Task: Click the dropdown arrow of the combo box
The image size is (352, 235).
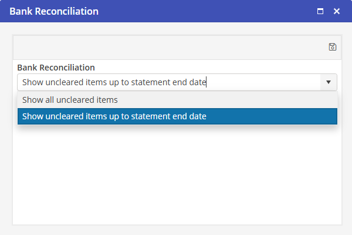Action: tap(329, 82)
